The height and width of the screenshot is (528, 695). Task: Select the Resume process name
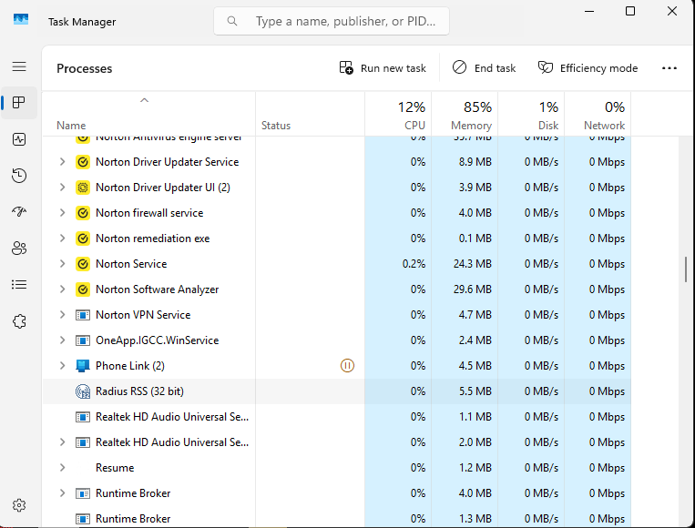[115, 468]
